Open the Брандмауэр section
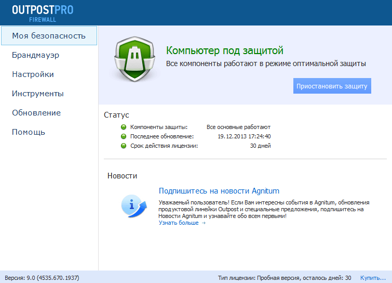392x283 pixels. point(35,55)
